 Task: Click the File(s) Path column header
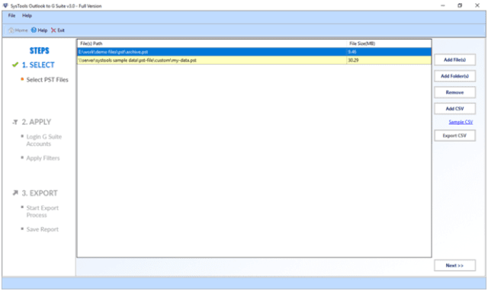(x=212, y=43)
